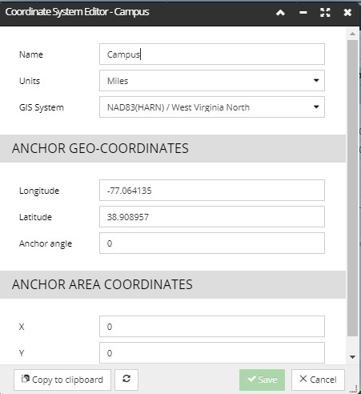The image size is (361, 394).
Task: Click the Y anchor area coordinate field
Action: pyautogui.click(x=212, y=353)
